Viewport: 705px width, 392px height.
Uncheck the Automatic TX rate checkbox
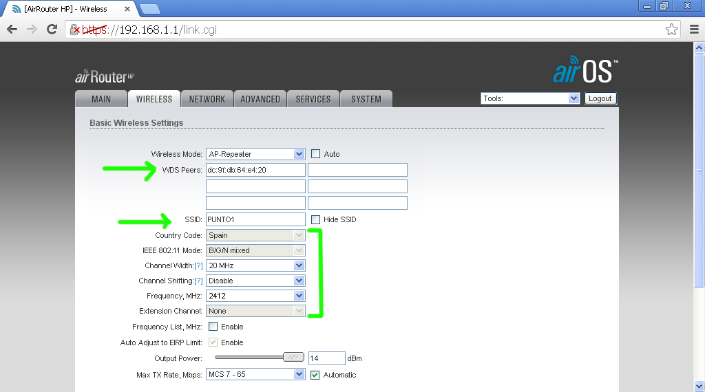pos(315,375)
